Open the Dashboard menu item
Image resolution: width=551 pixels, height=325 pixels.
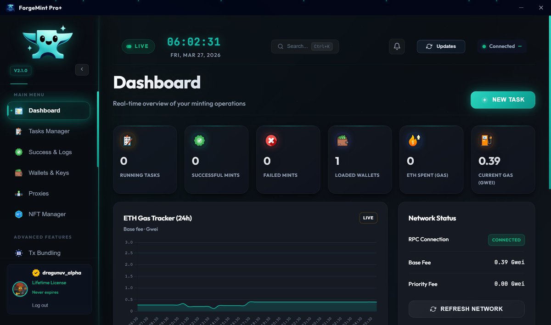coord(49,111)
